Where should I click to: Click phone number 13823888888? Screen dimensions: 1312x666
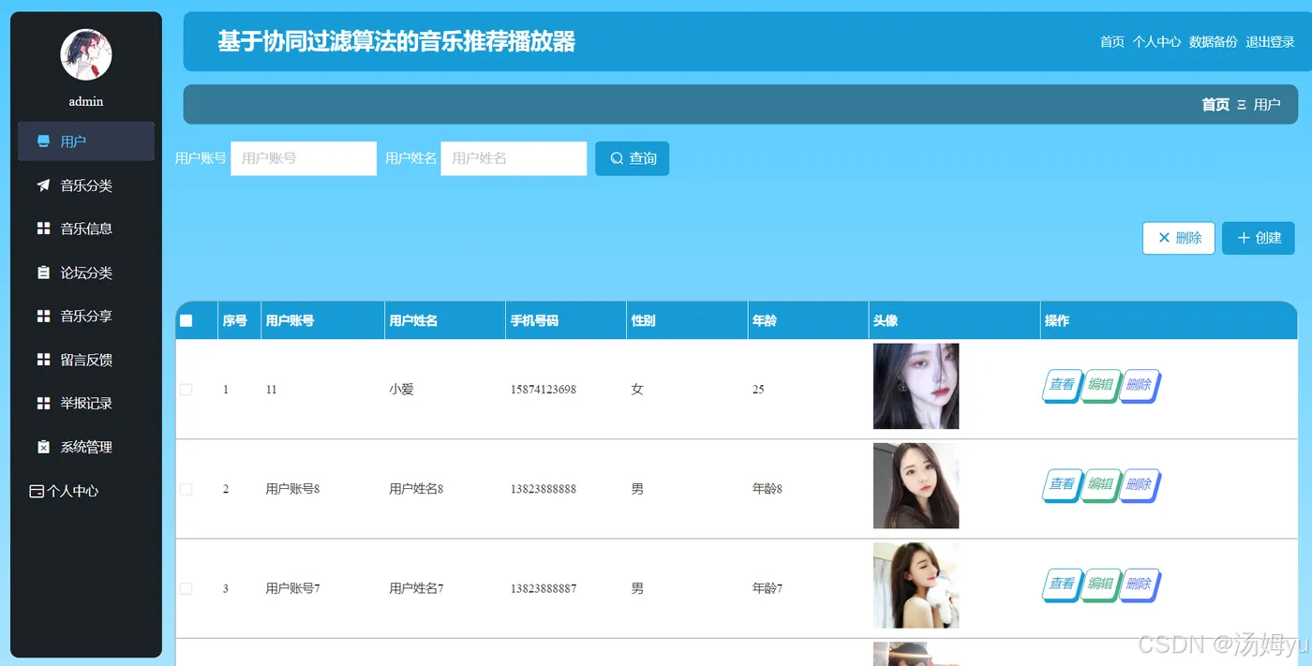[x=544, y=489]
